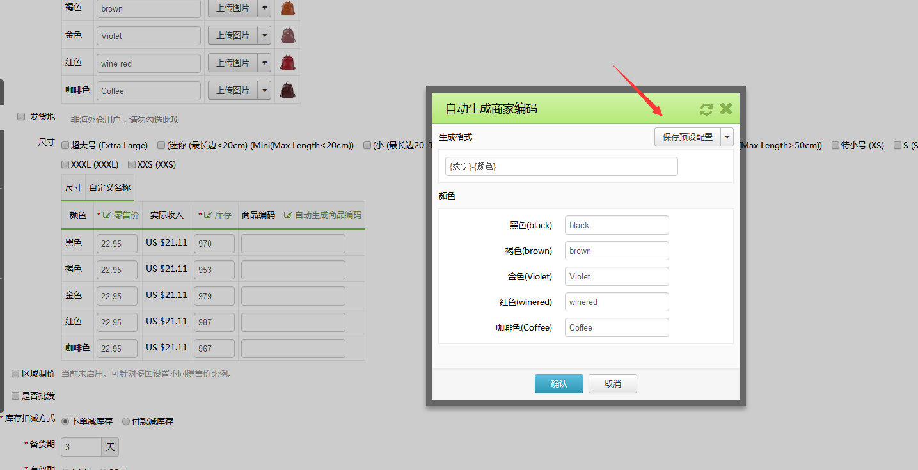The height and width of the screenshot is (470, 918).
Task: Select 下单减库存 radio option
Action: (65, 421)
